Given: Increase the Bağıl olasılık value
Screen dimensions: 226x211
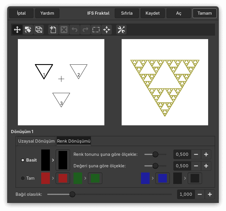Looking at the screenshot, I should tap(210, 194).
